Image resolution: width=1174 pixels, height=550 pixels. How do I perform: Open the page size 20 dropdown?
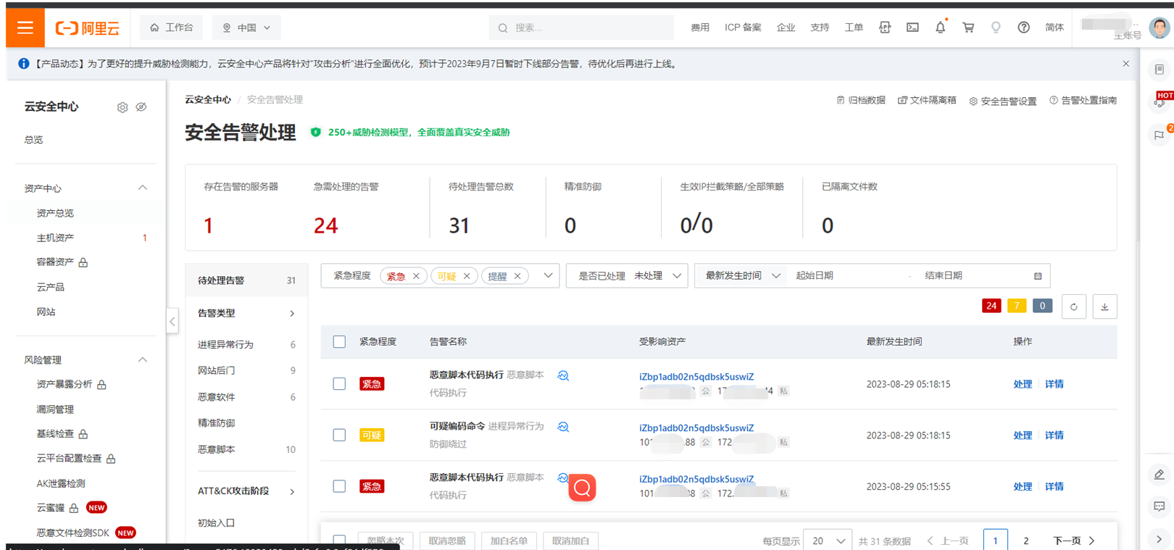coord(828,541)
